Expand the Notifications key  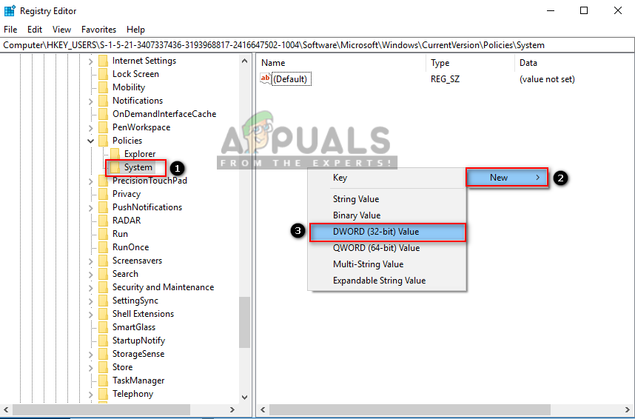click(91, 101)
